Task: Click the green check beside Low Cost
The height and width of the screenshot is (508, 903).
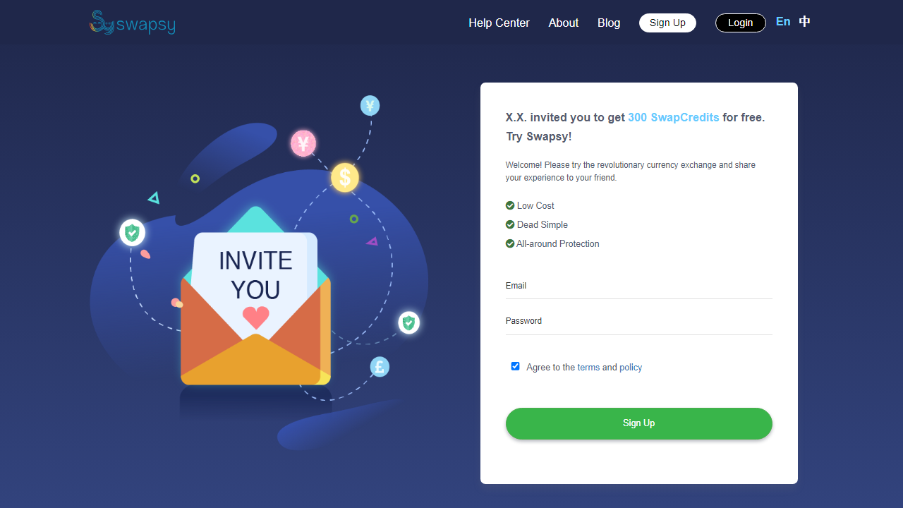Action: pos(510,205)
